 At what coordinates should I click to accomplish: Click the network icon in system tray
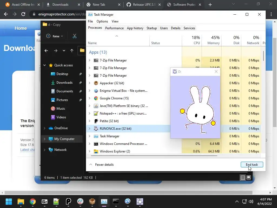245,201
